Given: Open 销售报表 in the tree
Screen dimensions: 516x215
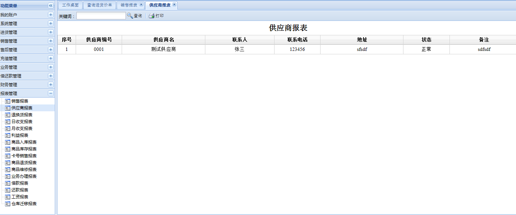Looking at the screenshot, I should pyautogui.click(x=20, y=101).
